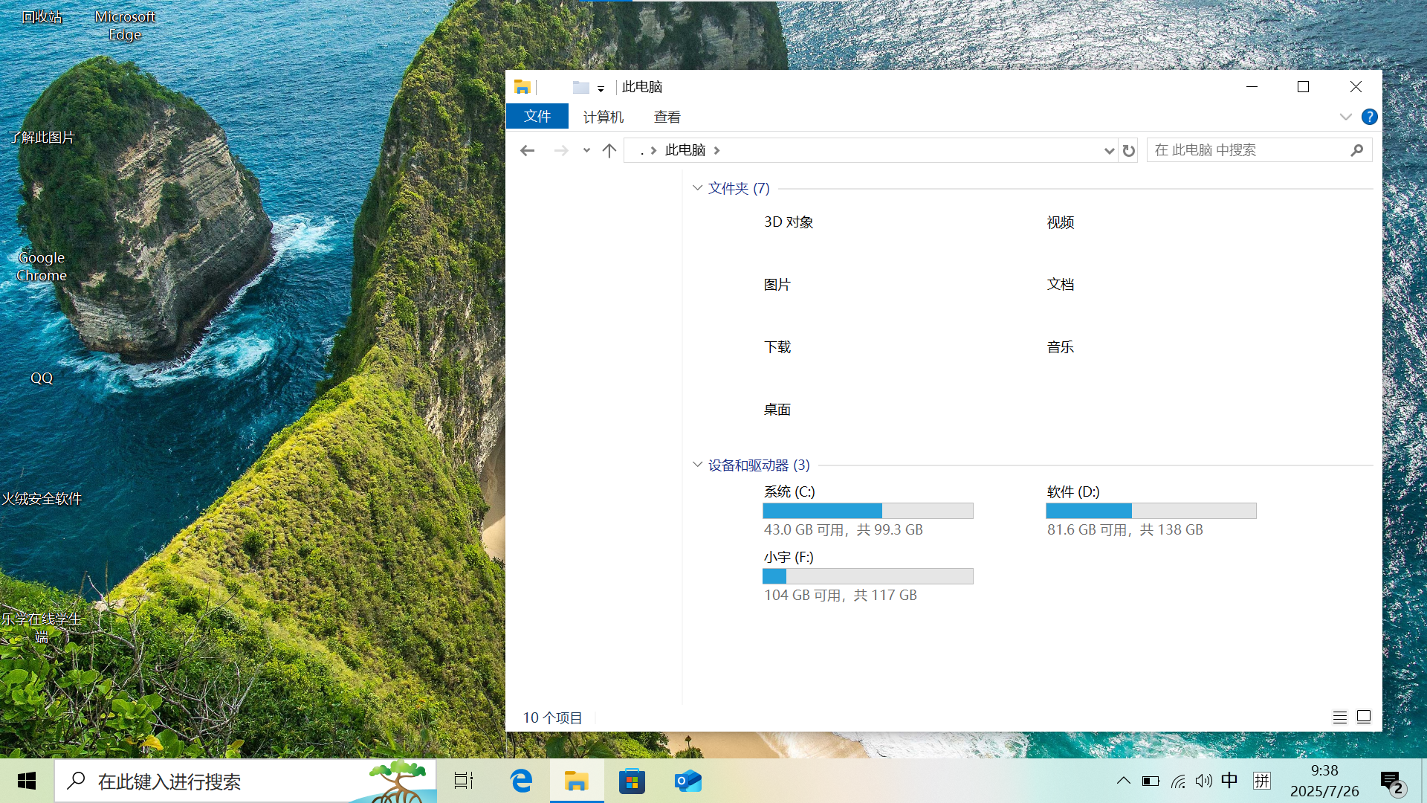
Task: Expand the ribbon with the chevron
Action: pos(1345,117)
